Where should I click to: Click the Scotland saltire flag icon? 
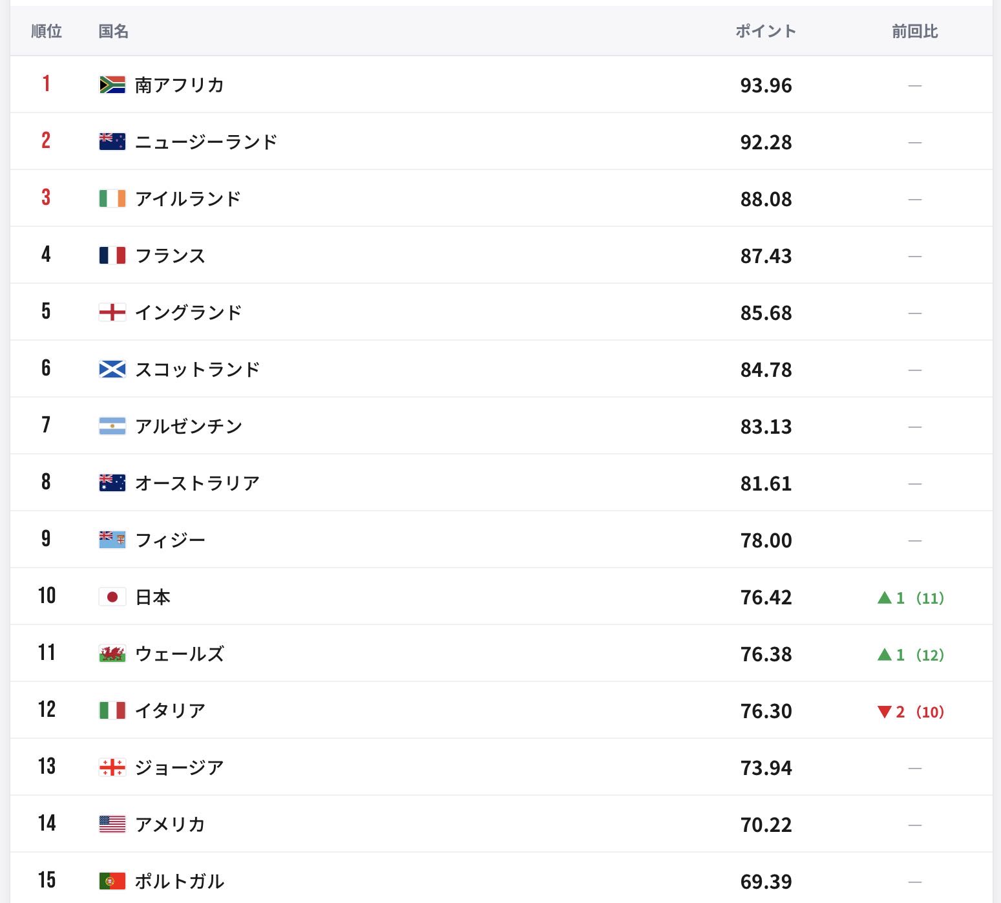coord(112,369)
